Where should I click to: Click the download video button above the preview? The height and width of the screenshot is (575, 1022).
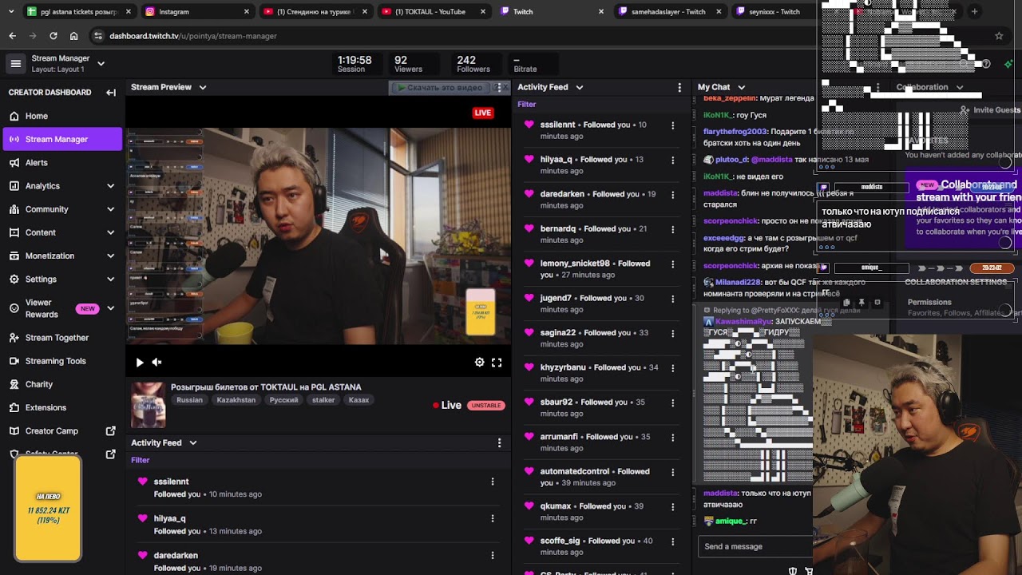point(441,87)
